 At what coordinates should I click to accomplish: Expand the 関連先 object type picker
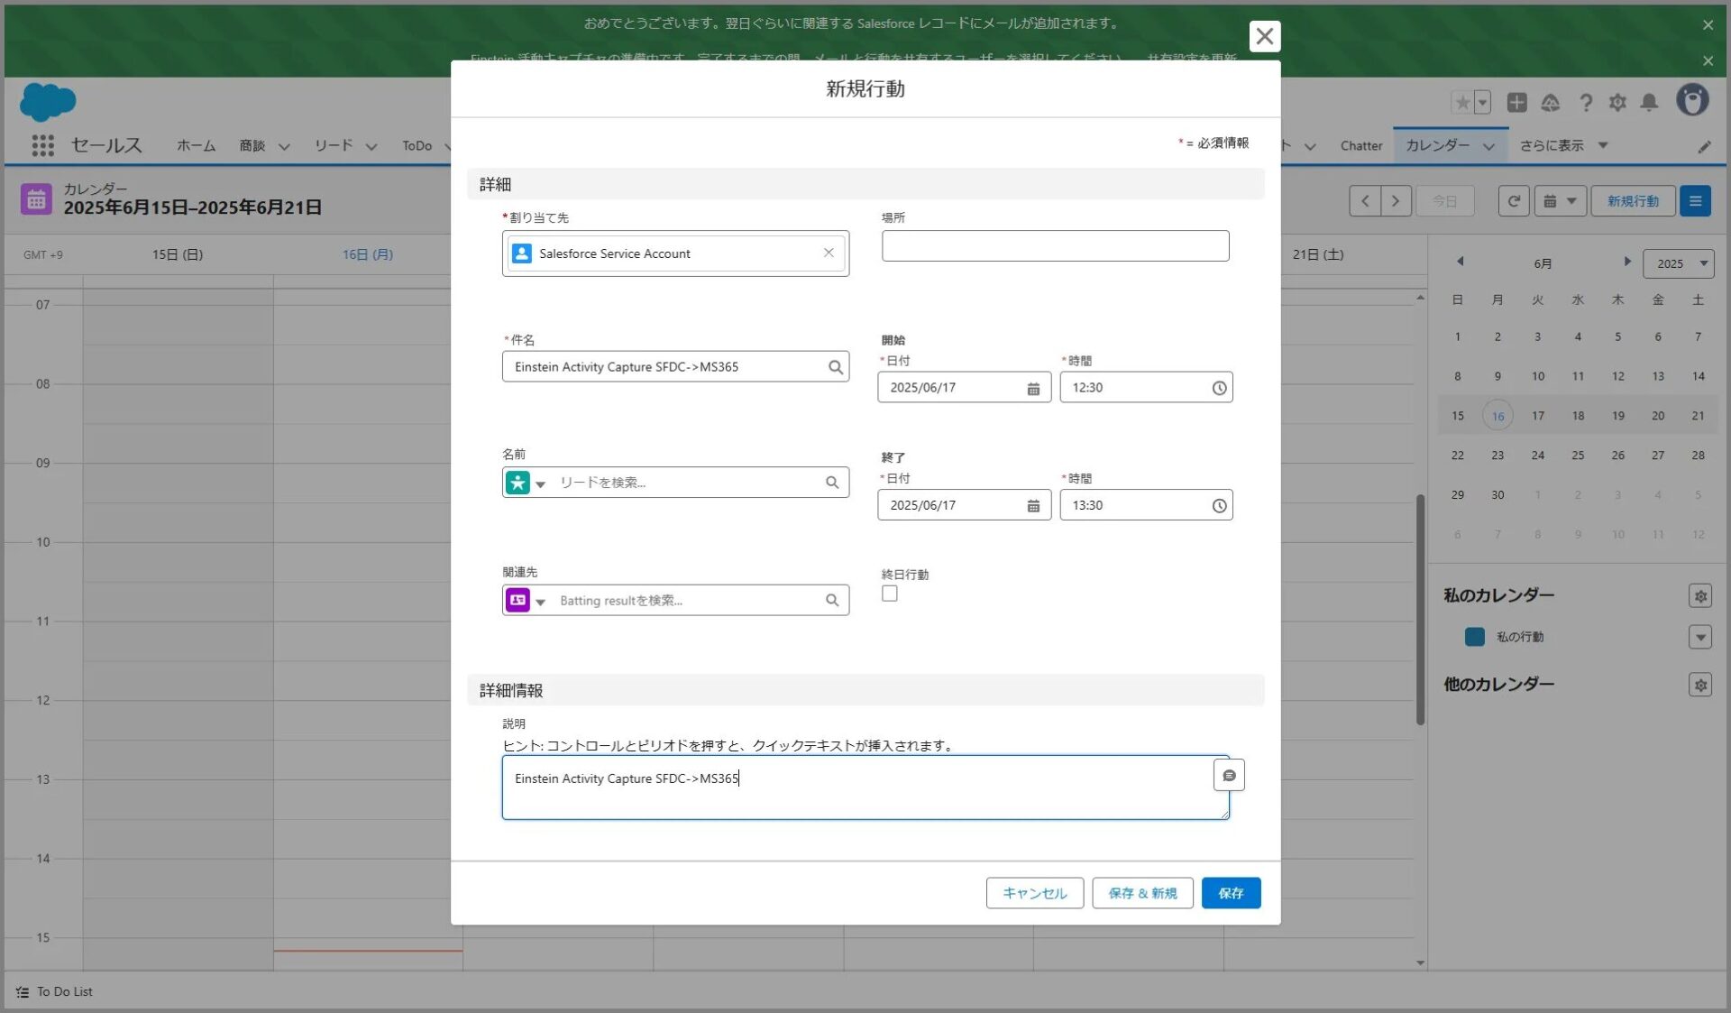(541, 603)
